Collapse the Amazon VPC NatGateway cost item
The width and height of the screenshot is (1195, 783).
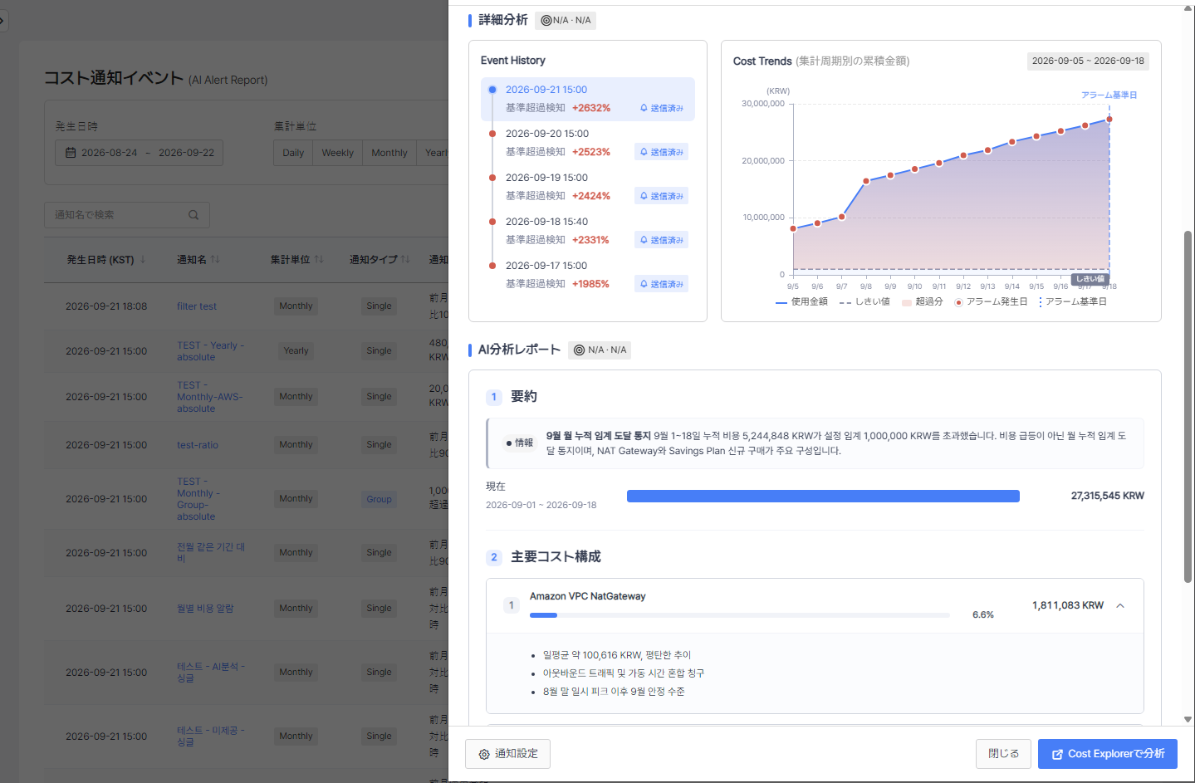pyautogui.click(x=1120, y=605)
